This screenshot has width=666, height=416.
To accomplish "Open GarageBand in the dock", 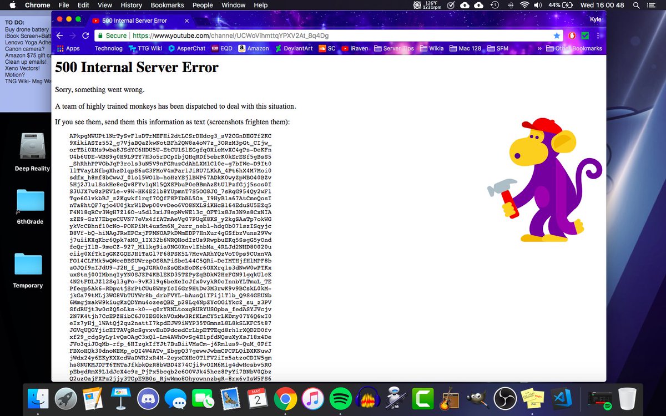I will [450, 398].
